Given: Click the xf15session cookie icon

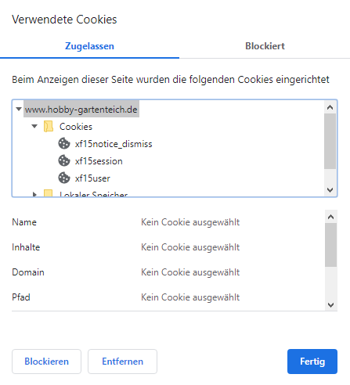Looking at the screenshot, I should 64,160.
